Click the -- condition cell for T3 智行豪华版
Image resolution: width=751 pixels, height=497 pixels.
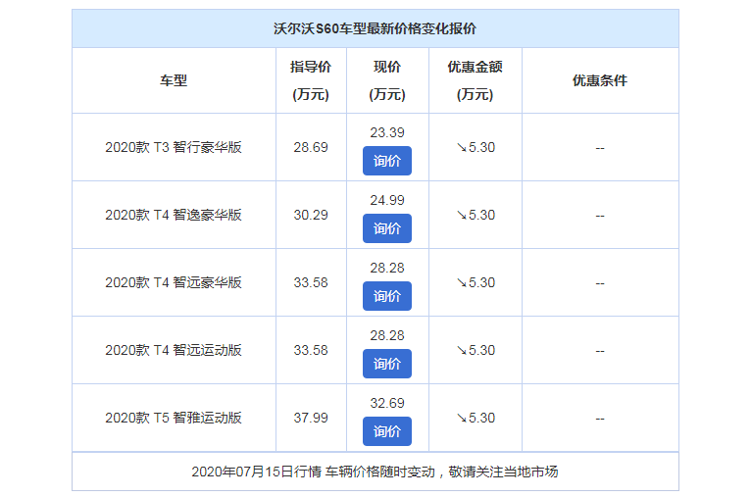(x=600, y=148)
